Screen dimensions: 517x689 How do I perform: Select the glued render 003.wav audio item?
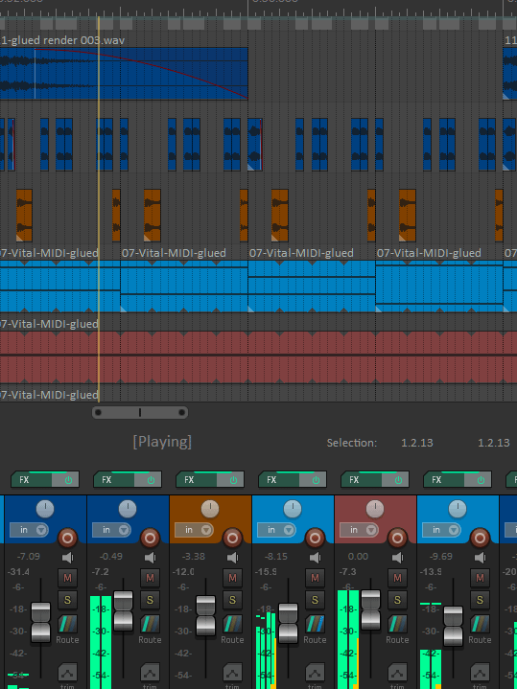pos(124,74)
